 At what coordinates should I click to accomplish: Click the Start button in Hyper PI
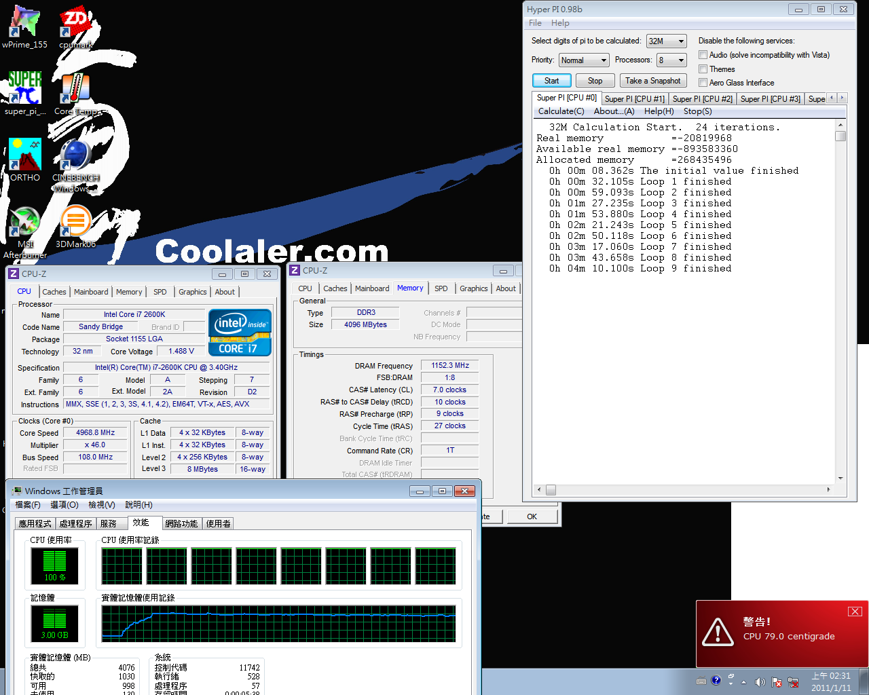point(551,81)
